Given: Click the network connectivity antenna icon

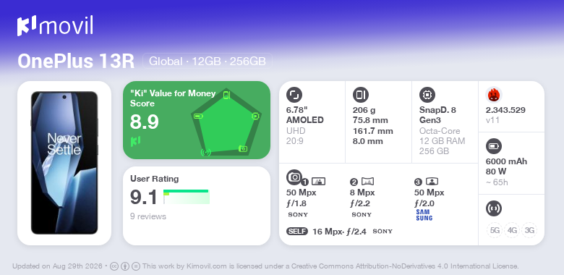Looking at the screenshot, I should click(493, 208).
